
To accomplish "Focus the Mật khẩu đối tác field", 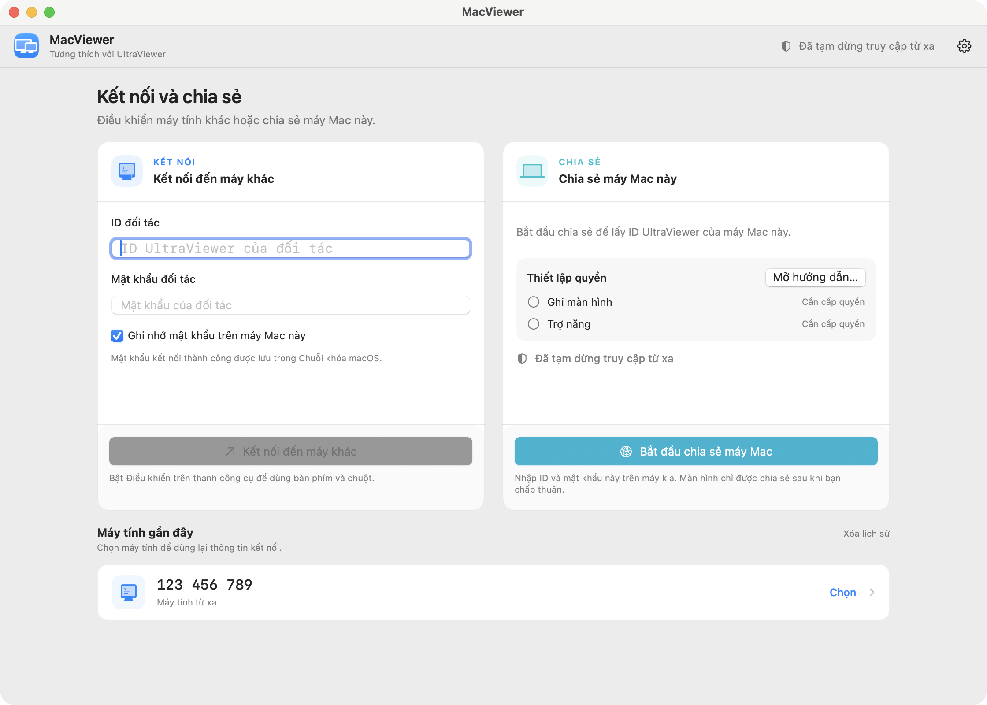I will (x=291, y=305).
